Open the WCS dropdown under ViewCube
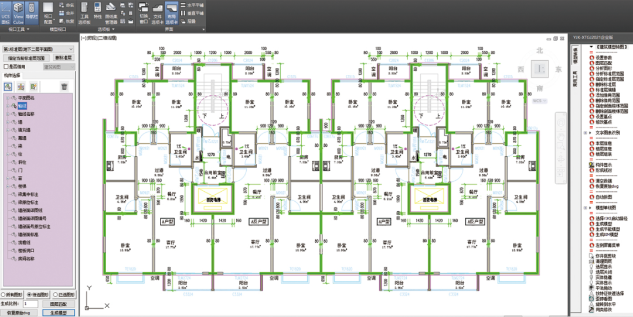 (540, 100)
